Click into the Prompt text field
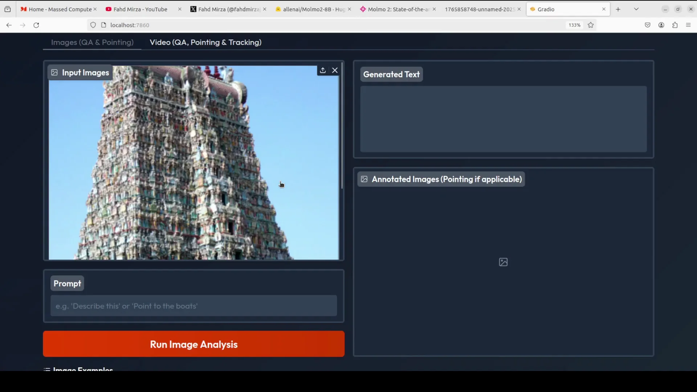Viewport: 697px width, 392px height. coord(193,306)
